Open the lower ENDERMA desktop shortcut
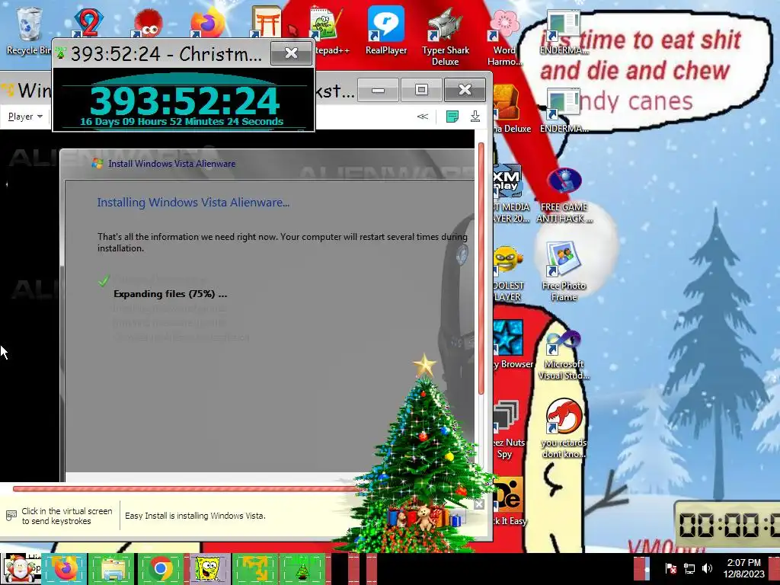Viewport: 780px width, 585px height. pos(564,110)
